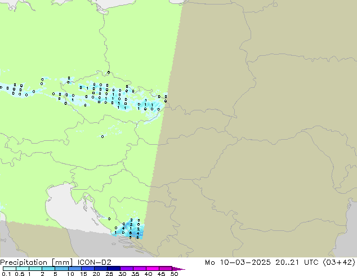Select the 20–25 mm legend color swatch
The width and height of the screenshot is (357, 276).
100,269
